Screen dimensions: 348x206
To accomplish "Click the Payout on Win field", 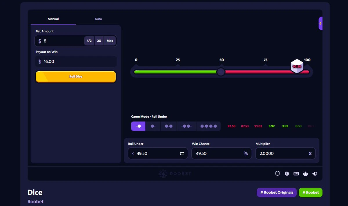I will click(x=76, y=62).
